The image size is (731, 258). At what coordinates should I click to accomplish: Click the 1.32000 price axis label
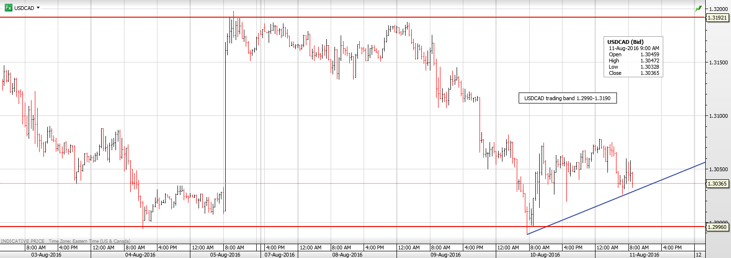click(719, 9)
